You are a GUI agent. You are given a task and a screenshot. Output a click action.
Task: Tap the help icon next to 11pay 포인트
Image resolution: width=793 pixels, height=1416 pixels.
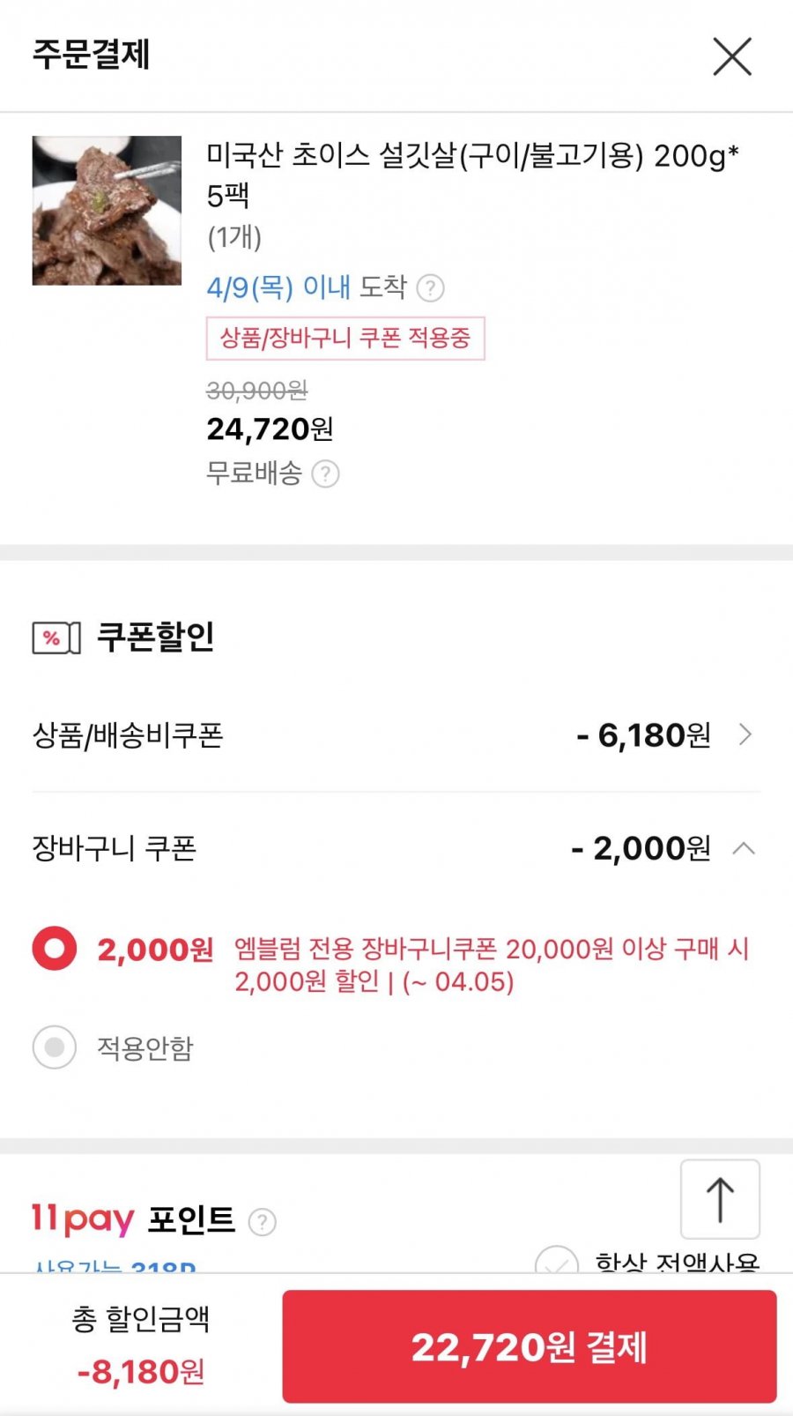pos(262,1222)
